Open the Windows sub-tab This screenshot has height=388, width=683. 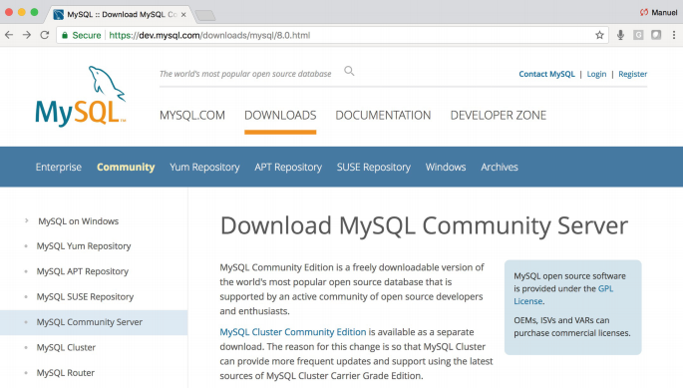(446, 167)
